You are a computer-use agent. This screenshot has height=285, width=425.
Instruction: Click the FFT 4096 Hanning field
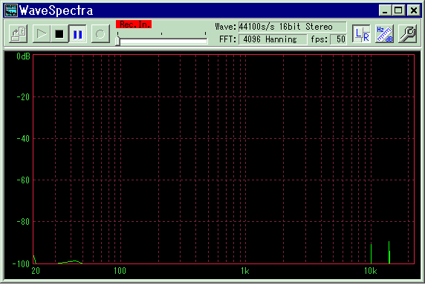click(273, 39)
